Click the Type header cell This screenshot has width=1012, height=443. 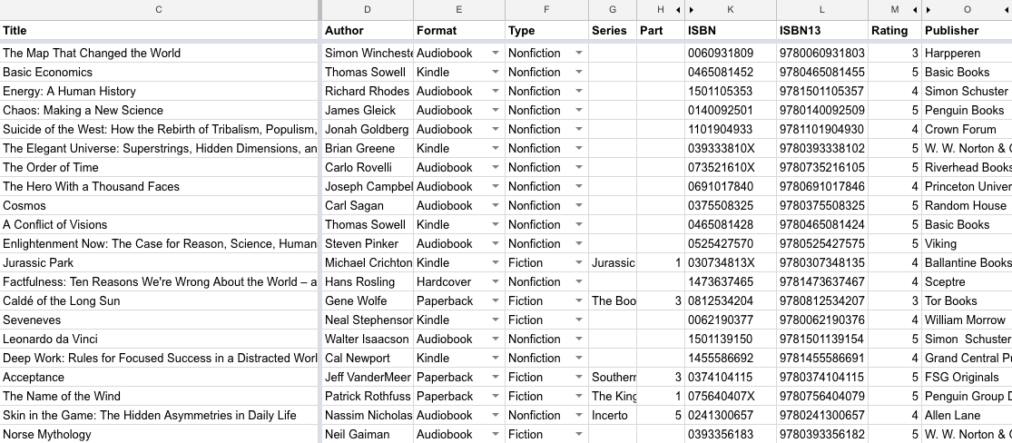[546, 30]
